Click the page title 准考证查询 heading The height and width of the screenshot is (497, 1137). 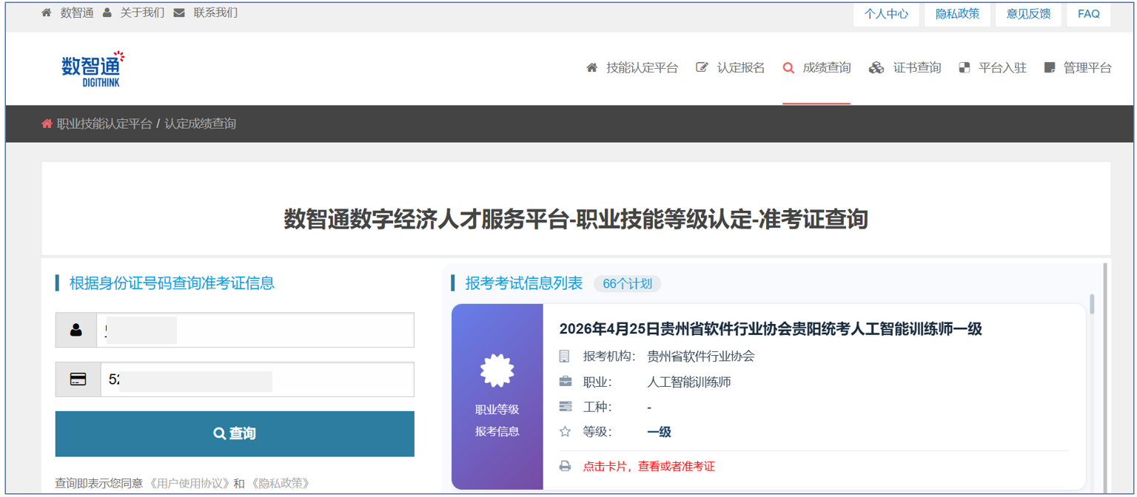tap(576, 220)
